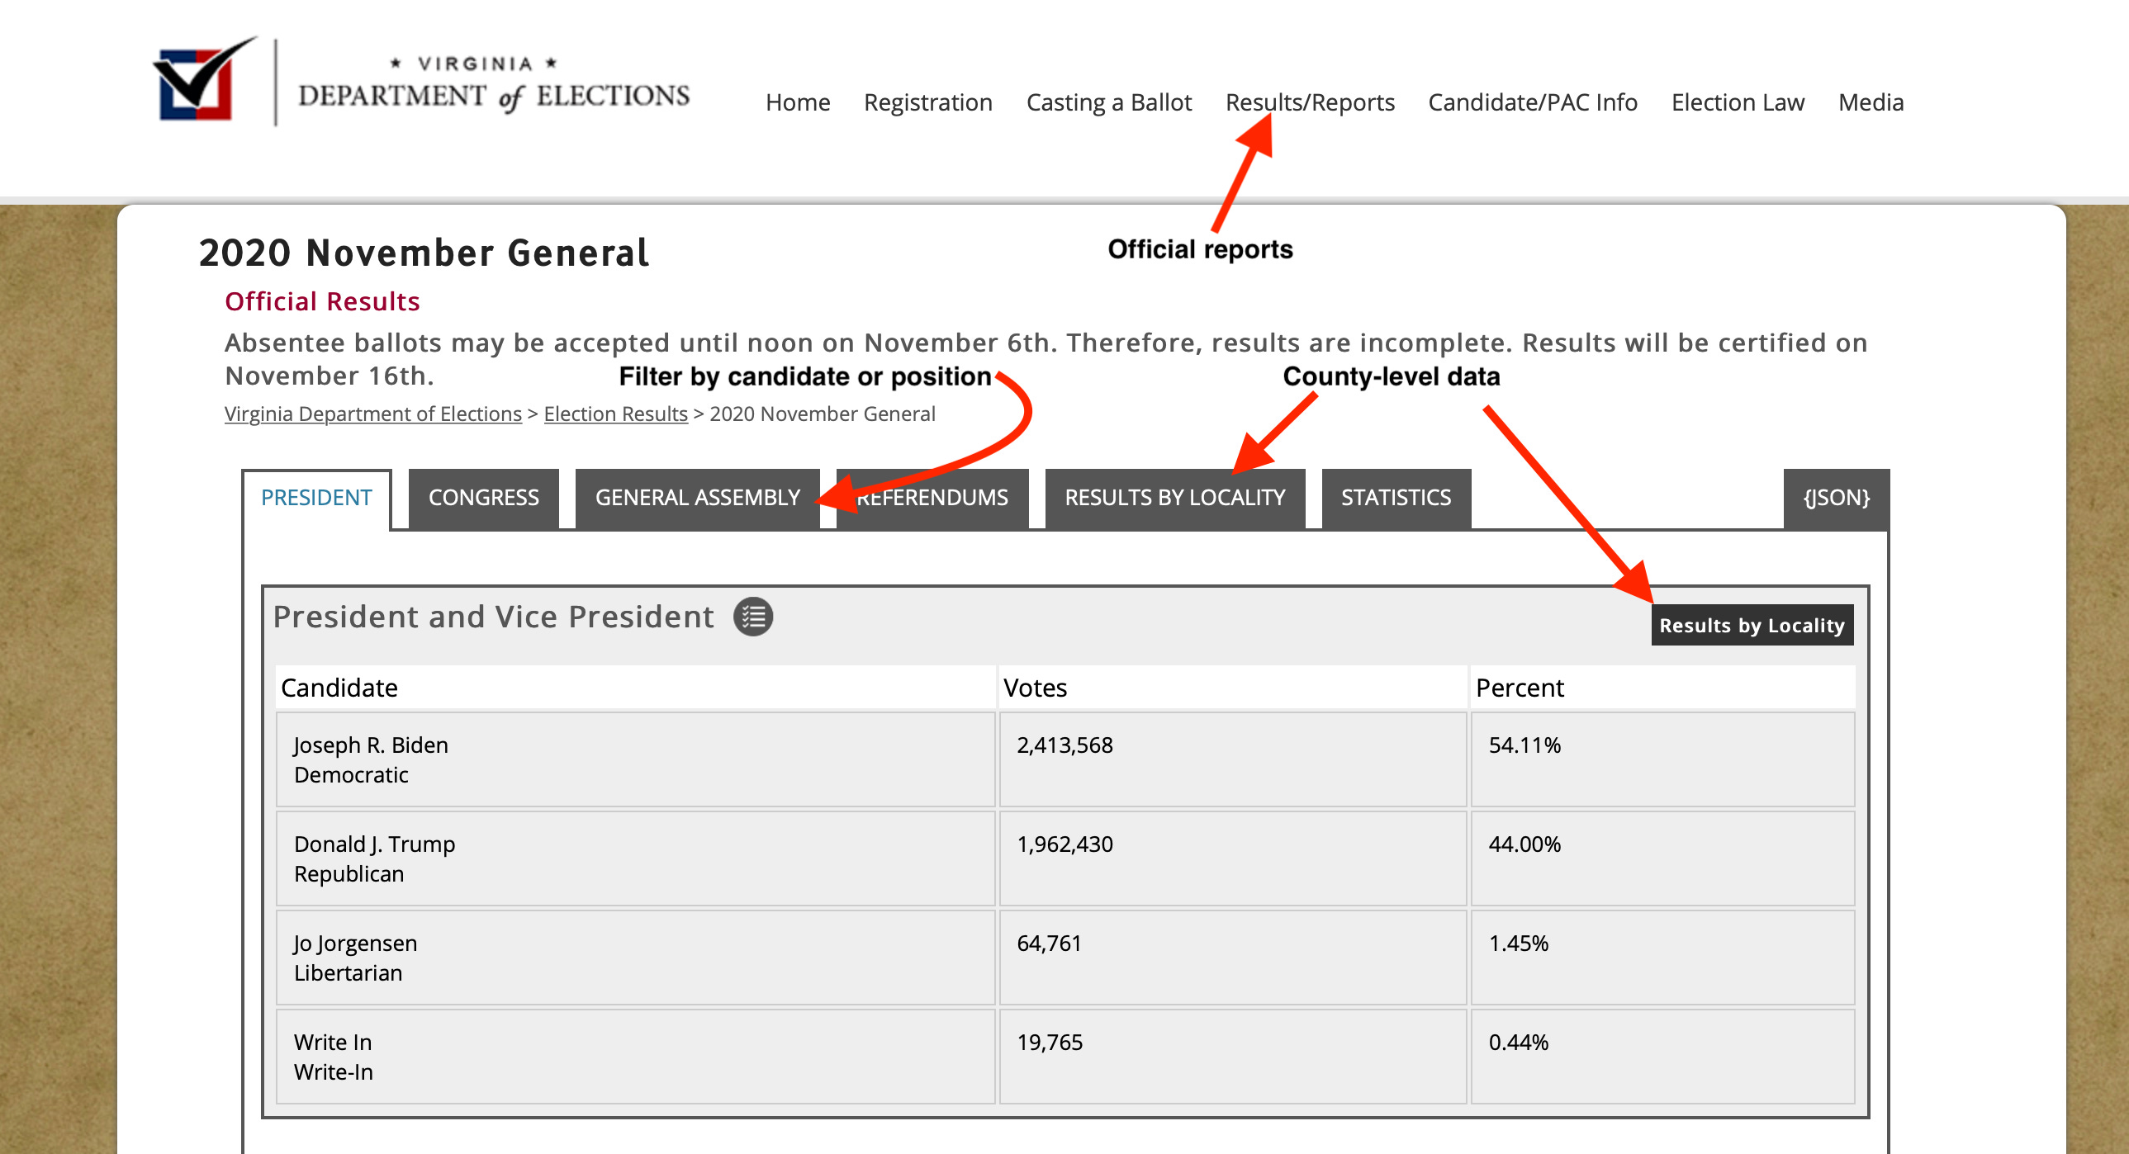Open the Media menu

1871,102
